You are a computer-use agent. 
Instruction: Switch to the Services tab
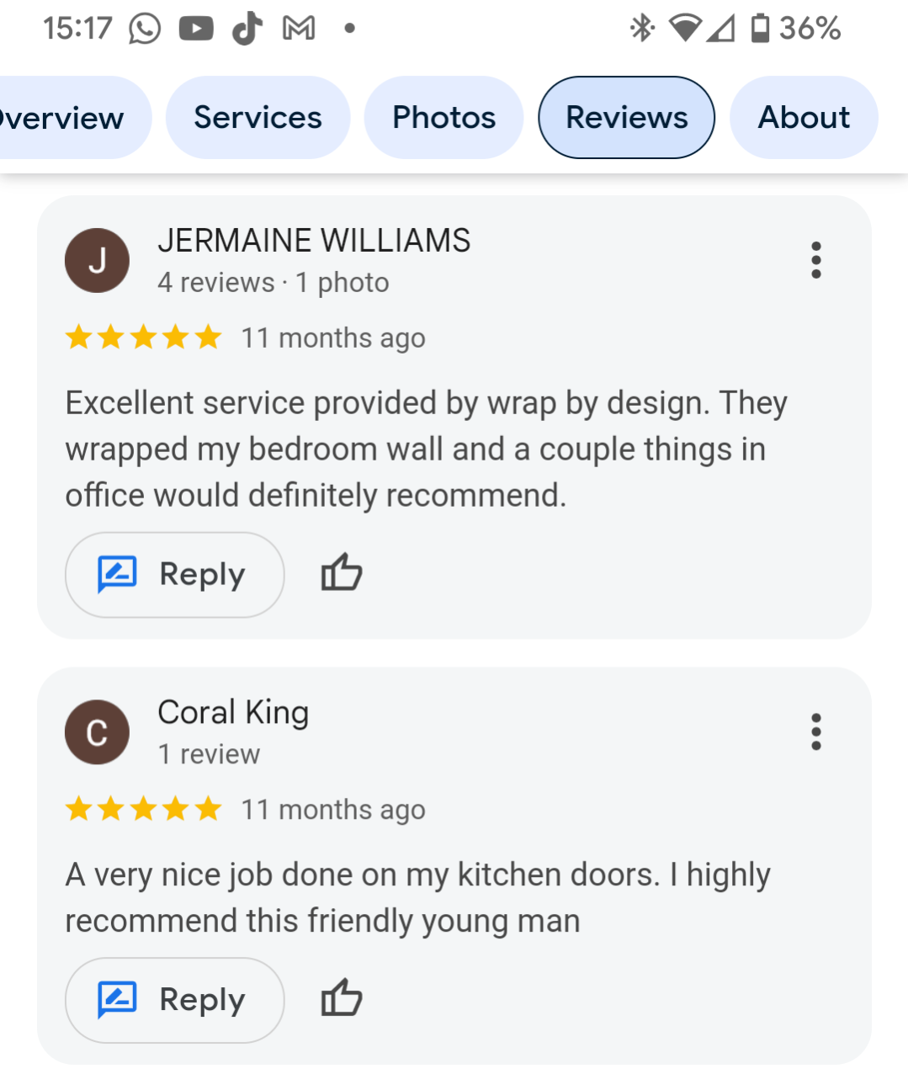tap(258, 118)
